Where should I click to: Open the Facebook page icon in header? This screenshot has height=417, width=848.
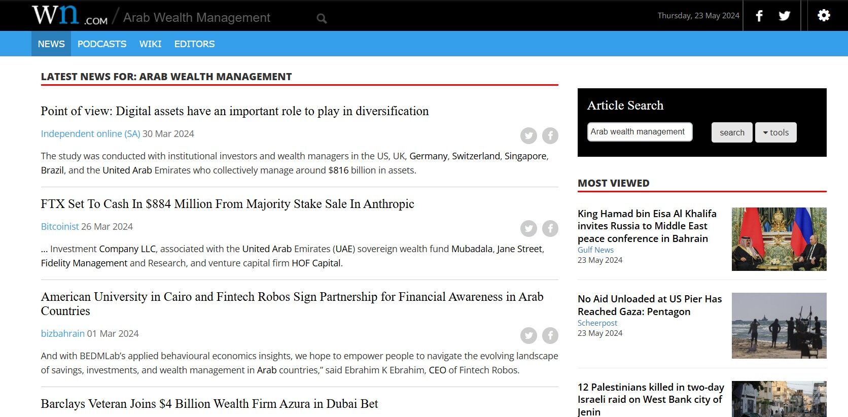pos(759,16)
